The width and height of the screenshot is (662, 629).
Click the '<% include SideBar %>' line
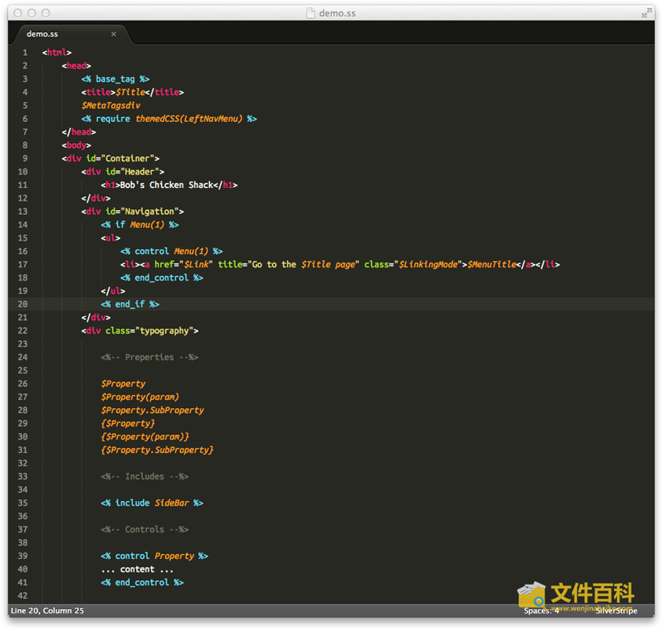(152, 502)
